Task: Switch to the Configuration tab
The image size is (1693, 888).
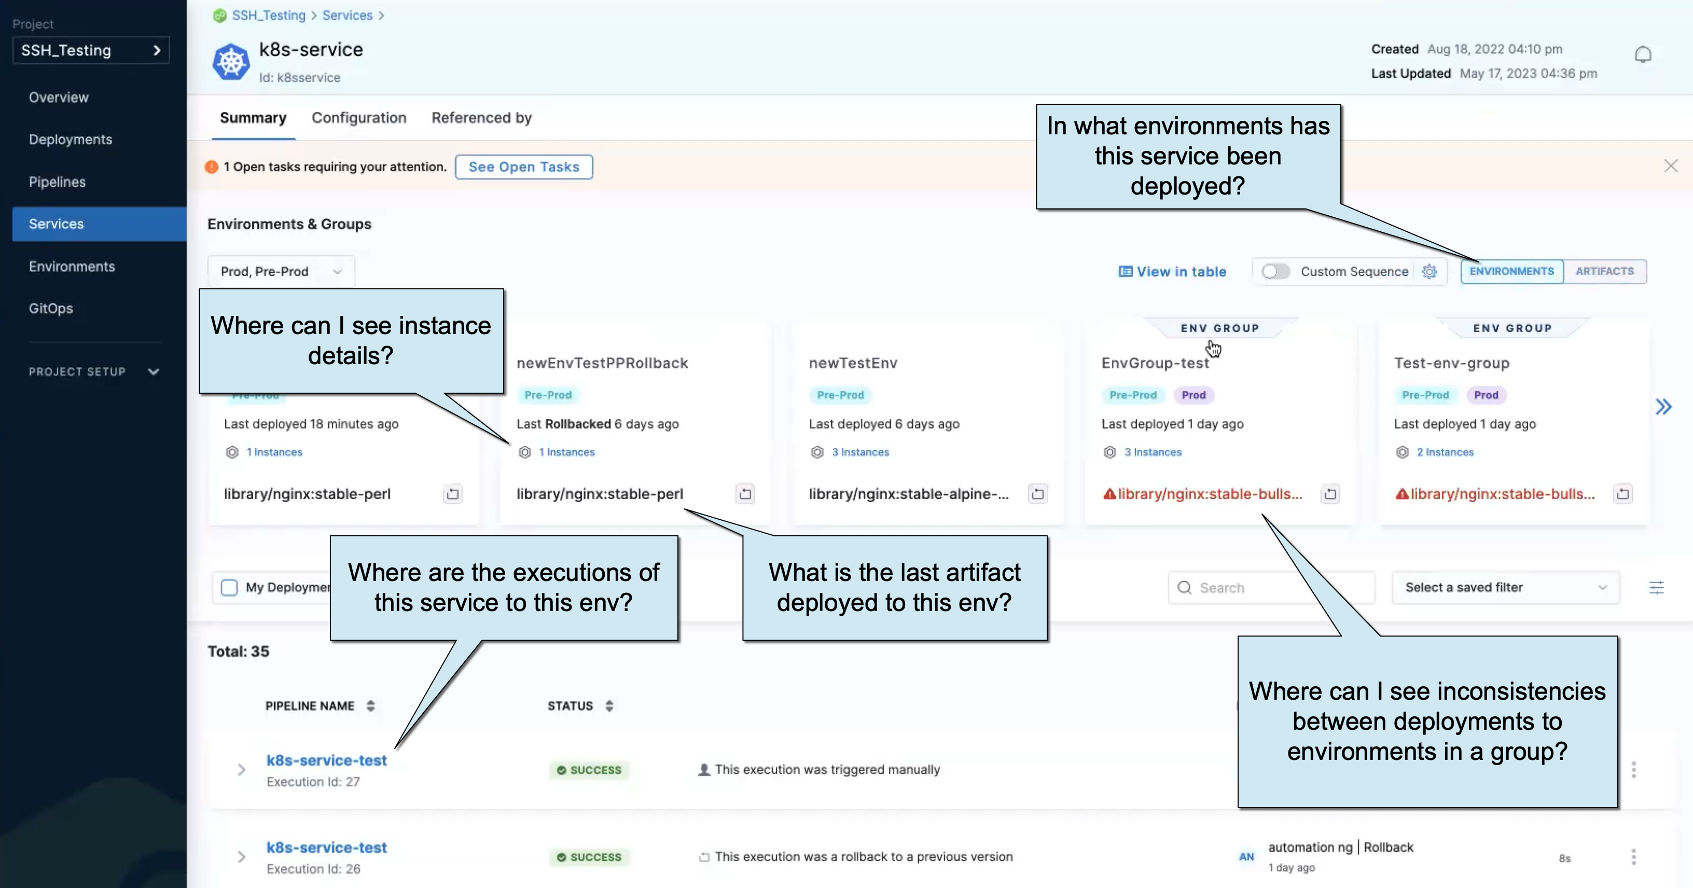Action: point(359,118)
